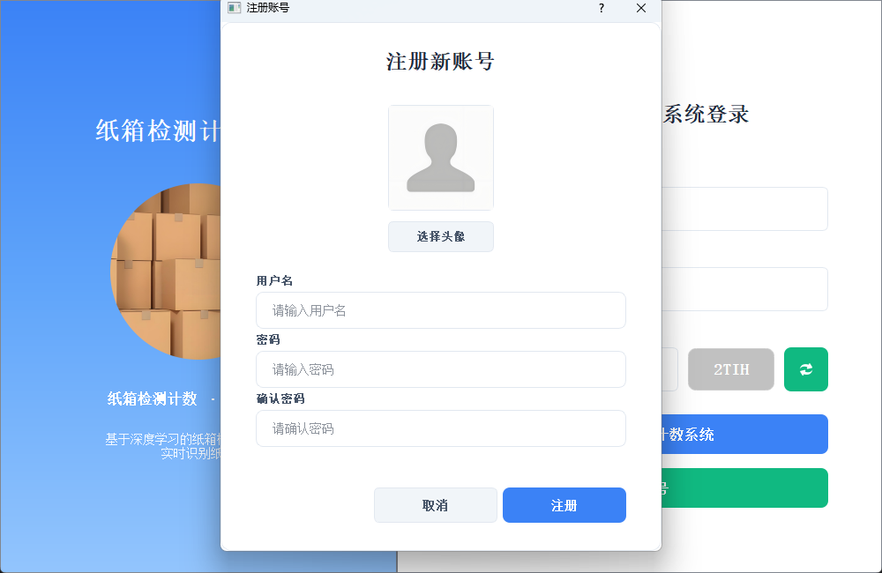Click the help question mark in title bar
Screen dimensions: 882x573
pos(602,8)
